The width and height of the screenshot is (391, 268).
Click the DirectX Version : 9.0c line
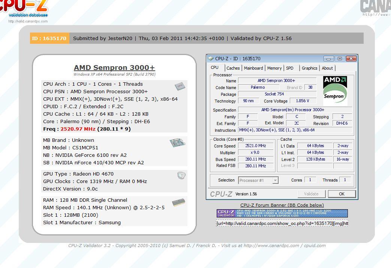[x=70, y=189]
